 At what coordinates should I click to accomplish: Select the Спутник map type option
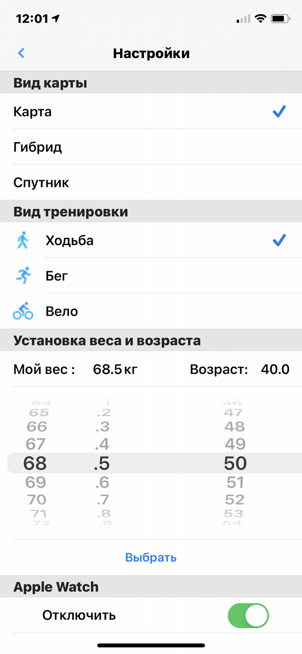(41, 182)
